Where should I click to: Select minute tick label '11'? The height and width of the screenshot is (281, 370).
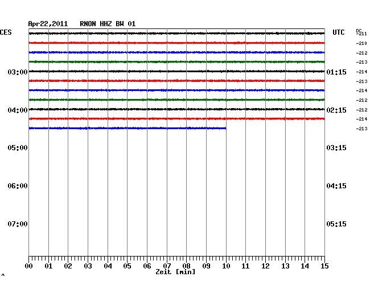pos(245,266)
